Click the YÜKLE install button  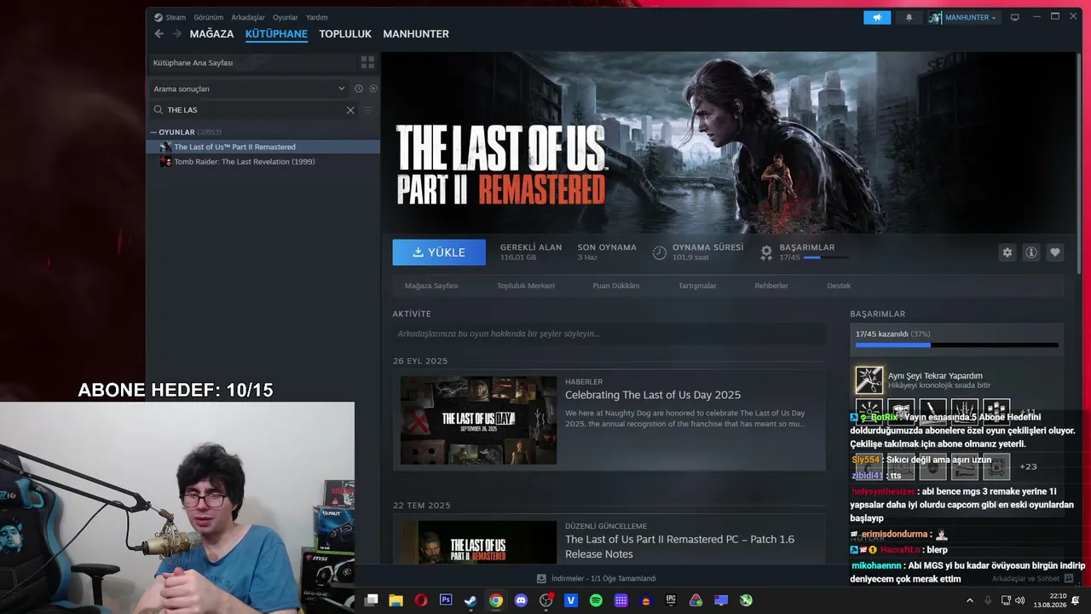(x=439, y=252)
